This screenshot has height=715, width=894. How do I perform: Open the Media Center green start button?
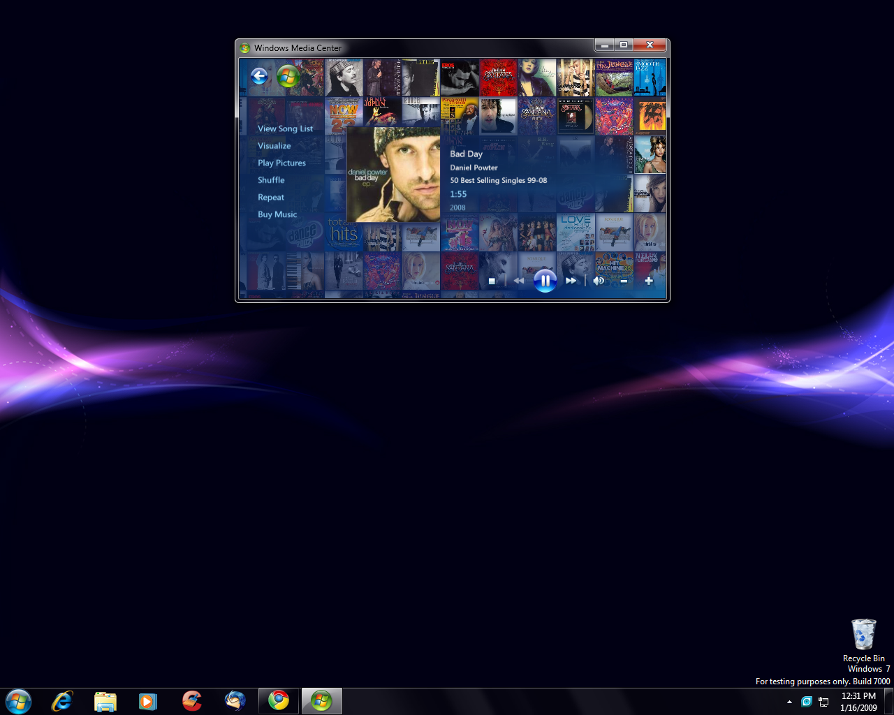coord(288,76)
